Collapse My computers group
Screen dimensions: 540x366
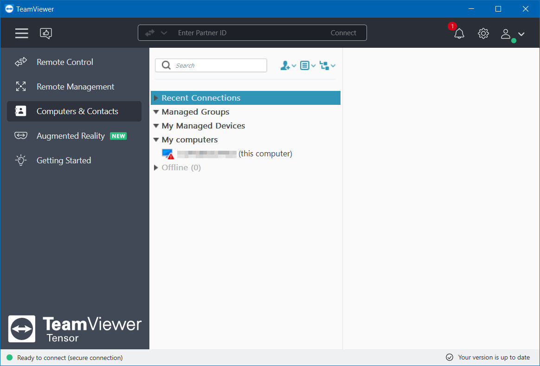[x=156, y=140]
